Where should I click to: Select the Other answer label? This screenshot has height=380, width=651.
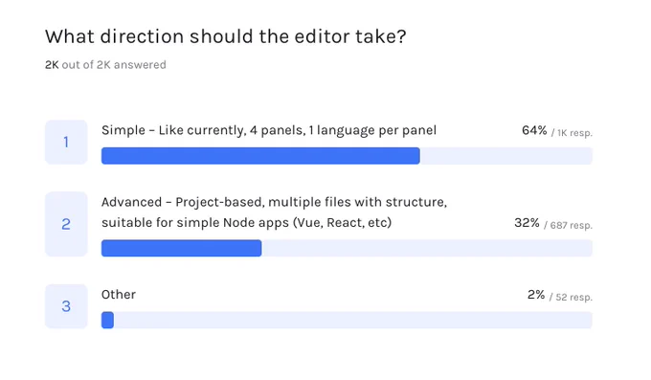pos(119,295)
